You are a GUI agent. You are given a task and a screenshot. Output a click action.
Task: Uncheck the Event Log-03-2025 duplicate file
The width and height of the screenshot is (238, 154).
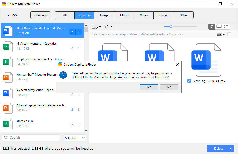pyautogui.click(x=189, y=81)
